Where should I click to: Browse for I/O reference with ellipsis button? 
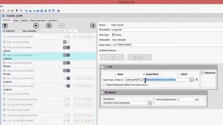192,80
